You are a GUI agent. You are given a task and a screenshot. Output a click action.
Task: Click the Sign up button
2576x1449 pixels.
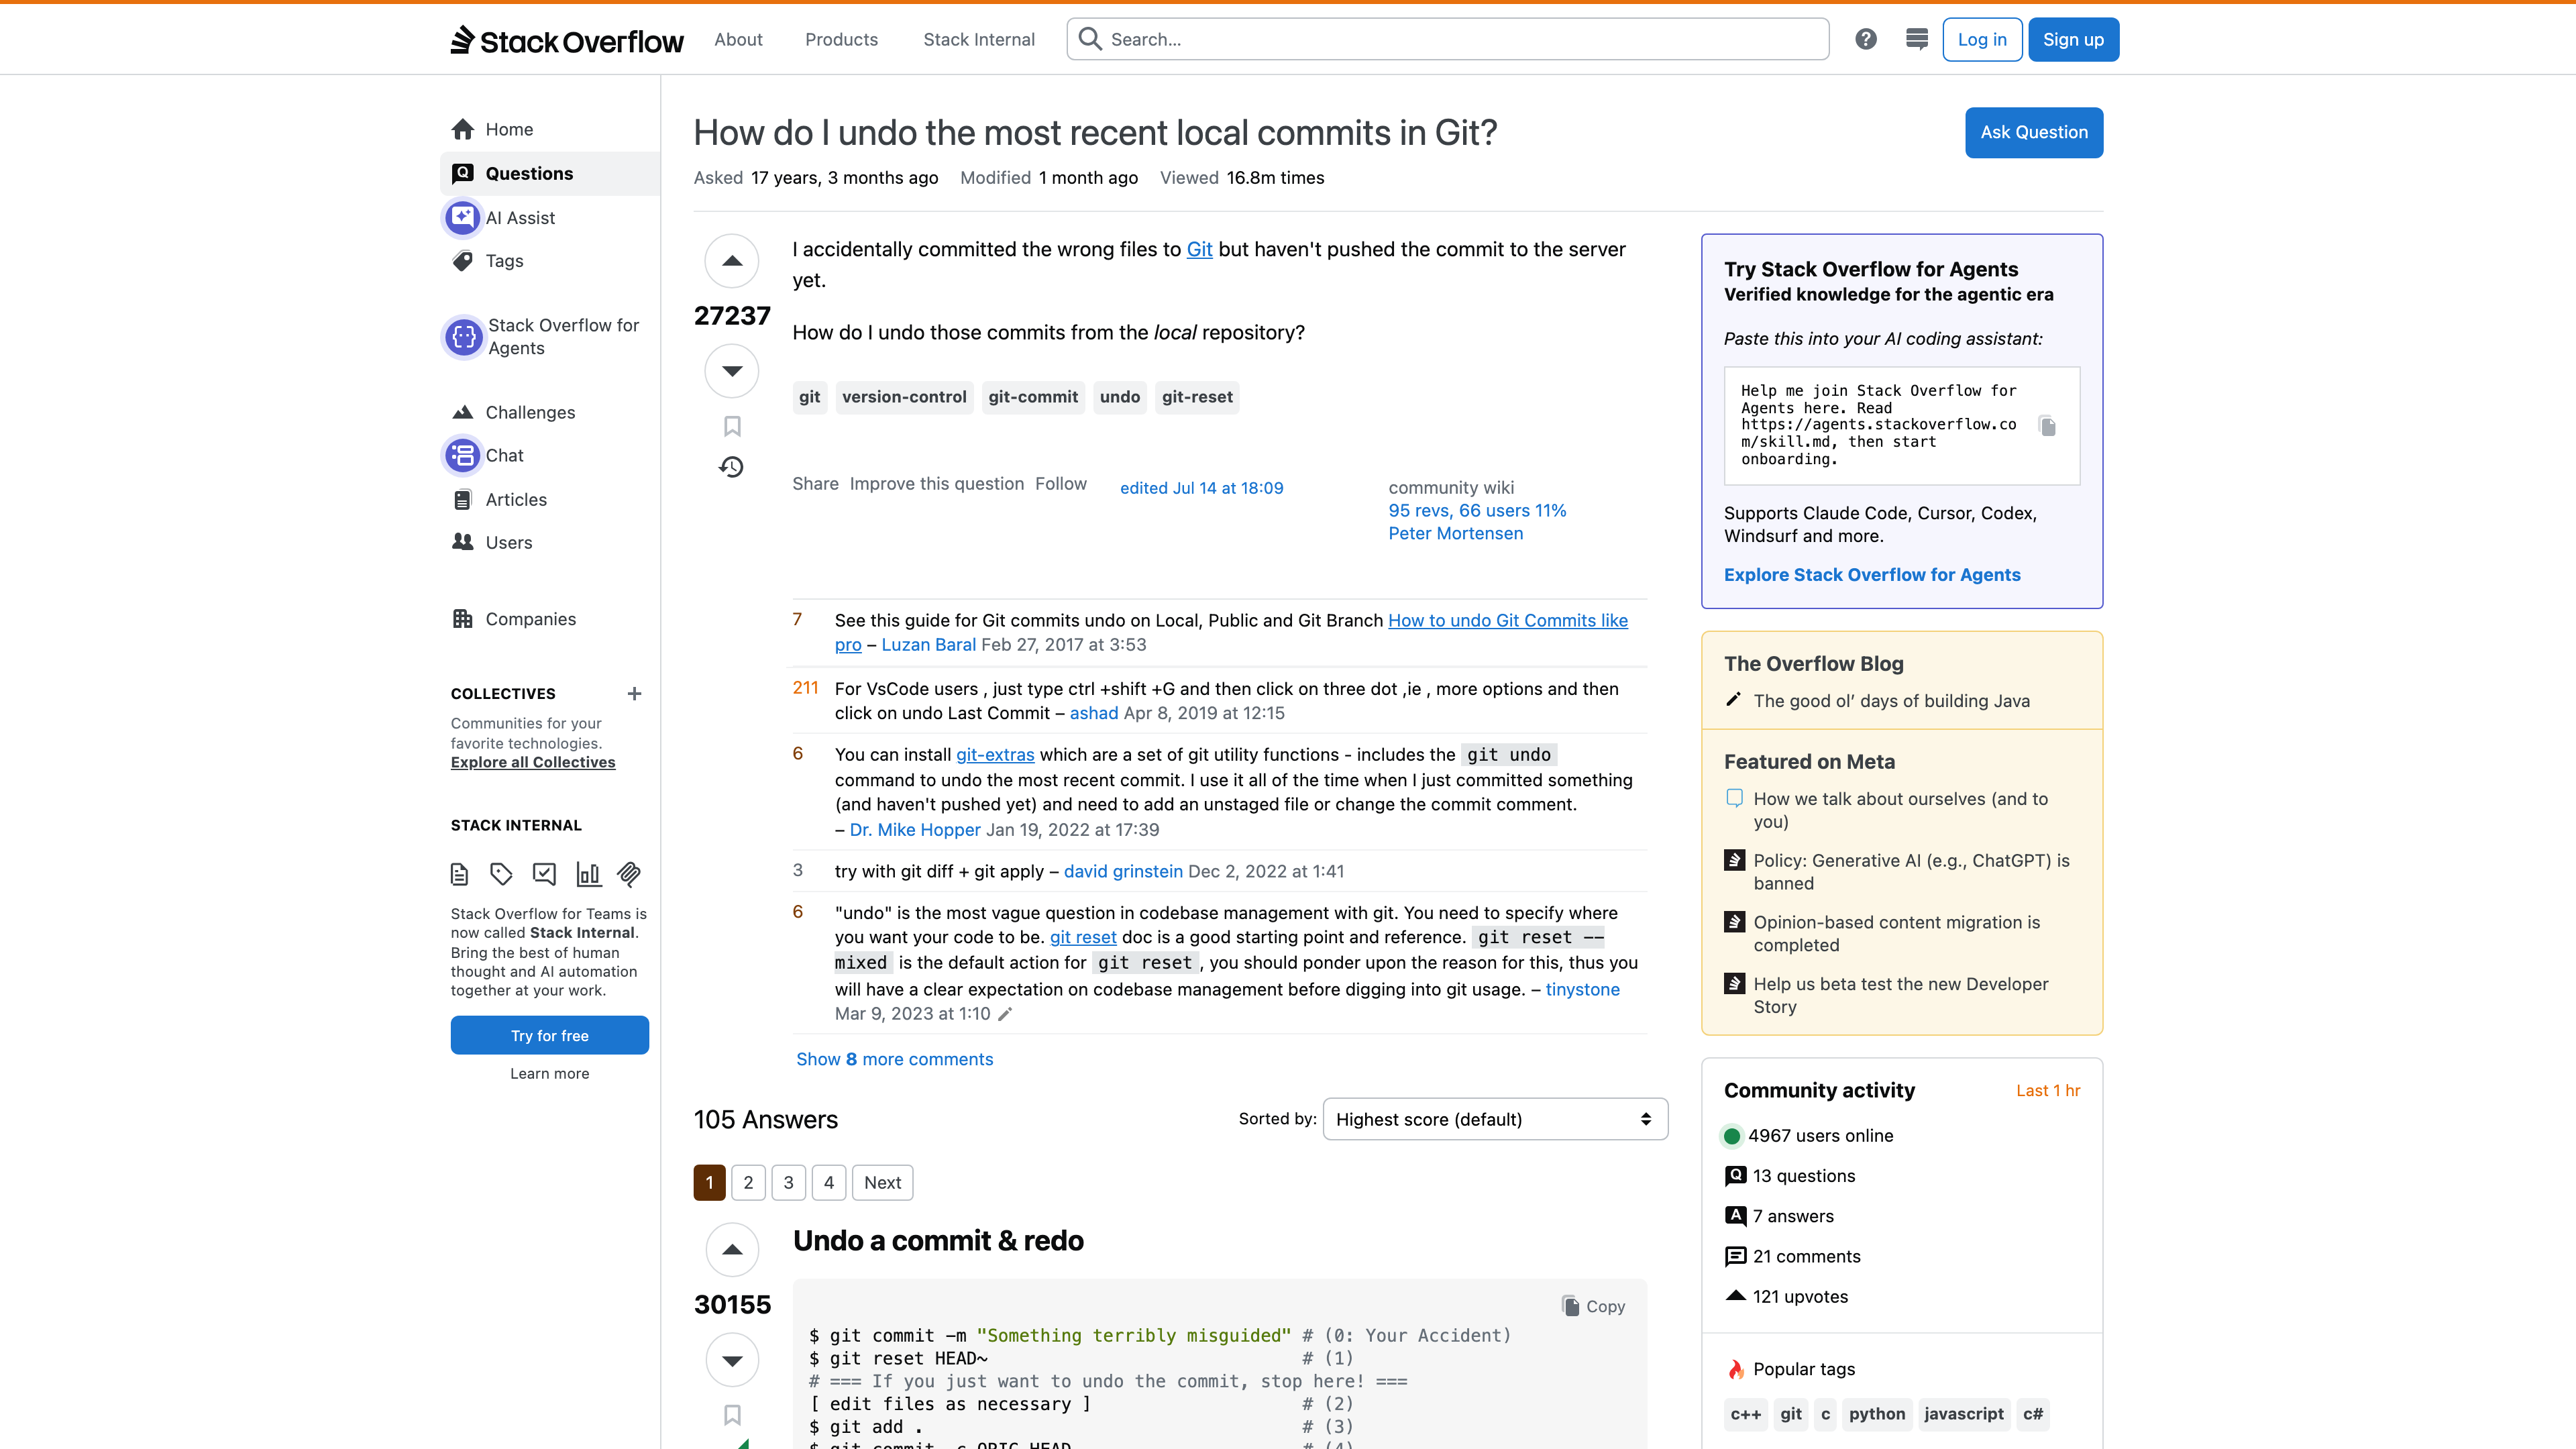(x=2073, y=39)
